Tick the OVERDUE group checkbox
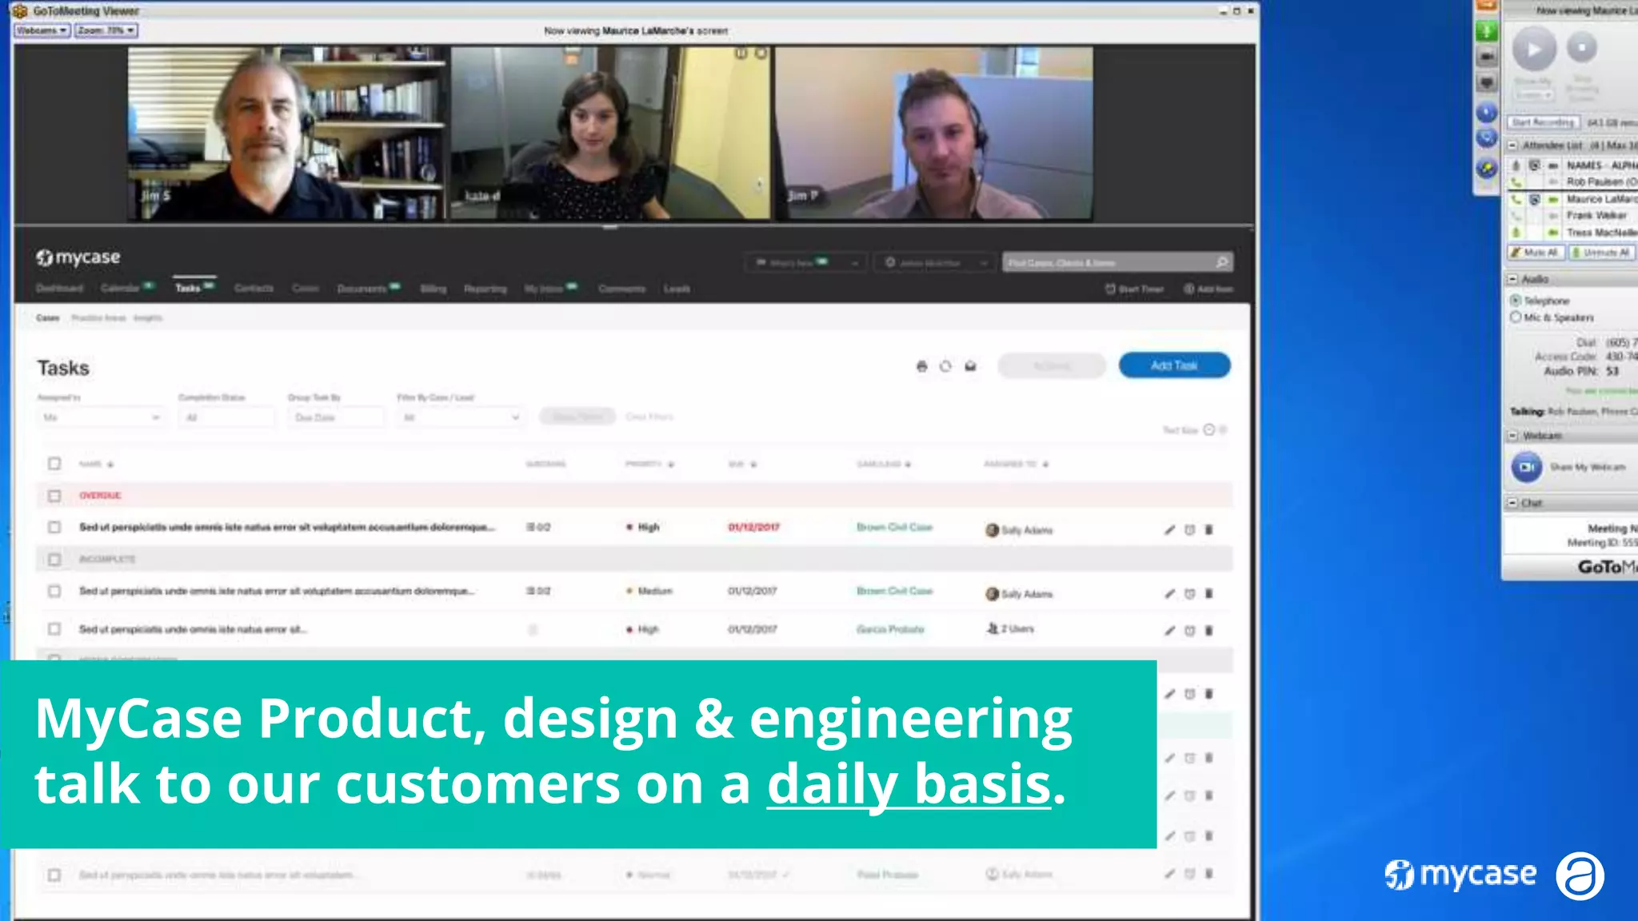Screen dimensions: 1638x921 click(54, 496)
